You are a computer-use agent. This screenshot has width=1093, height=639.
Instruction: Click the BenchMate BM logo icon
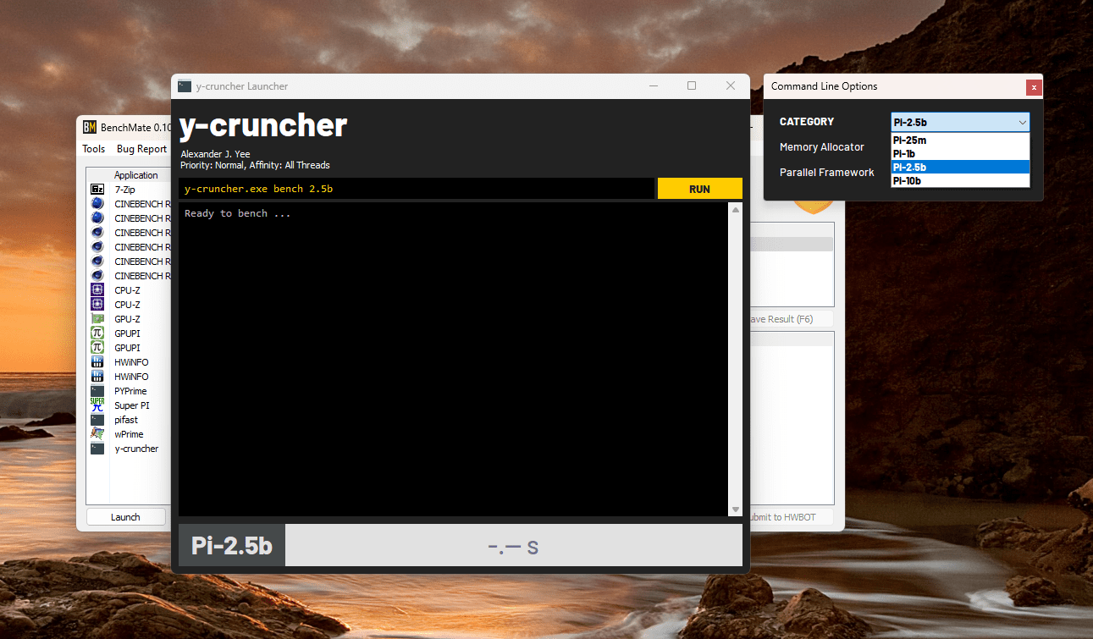(90, 128)
